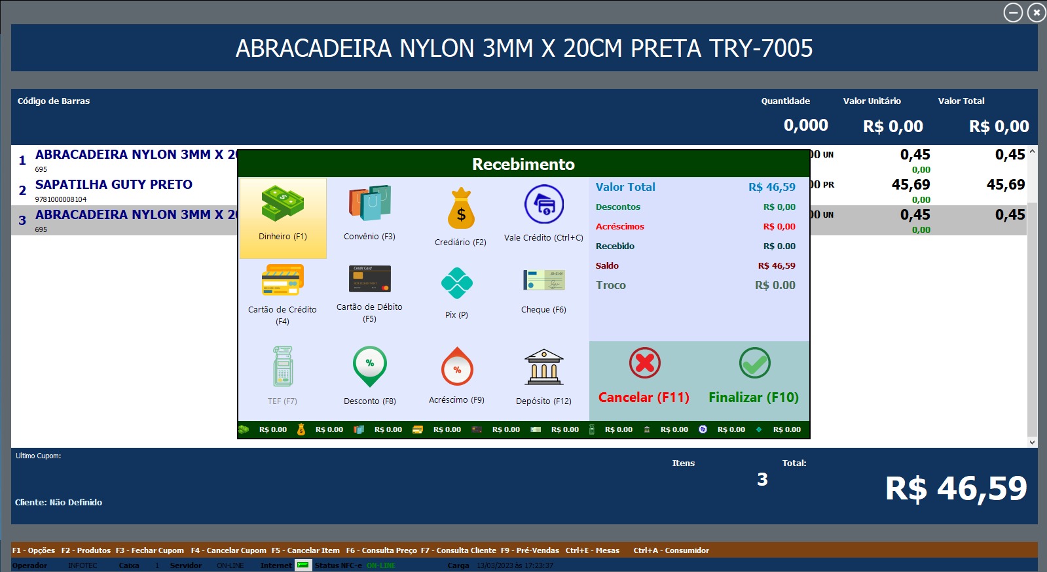This screenshot has width=1047, height=572.
Task: Click bank building icon in totals bar
Action: 647,429
